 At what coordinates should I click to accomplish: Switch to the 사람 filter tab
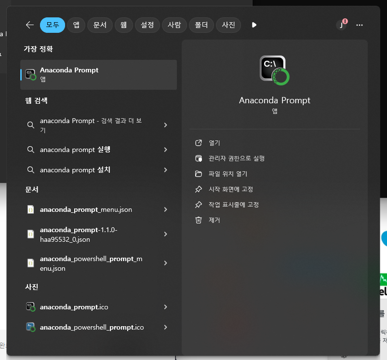point(174,25)
